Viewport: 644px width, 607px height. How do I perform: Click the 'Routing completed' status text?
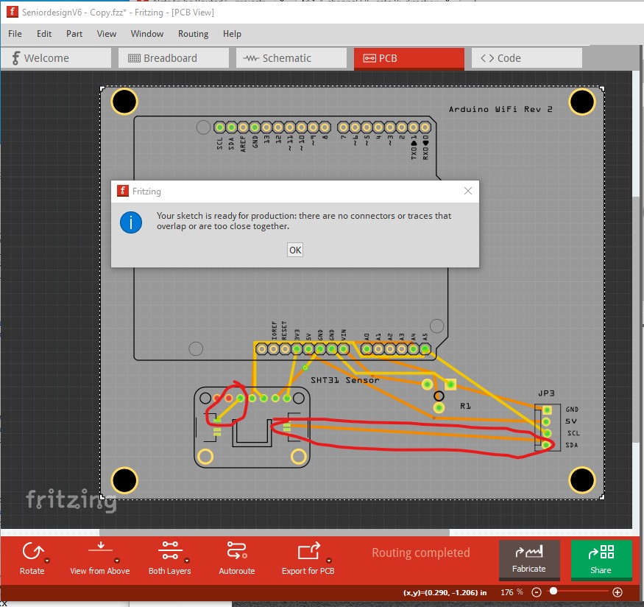click(x=421, y=552)
